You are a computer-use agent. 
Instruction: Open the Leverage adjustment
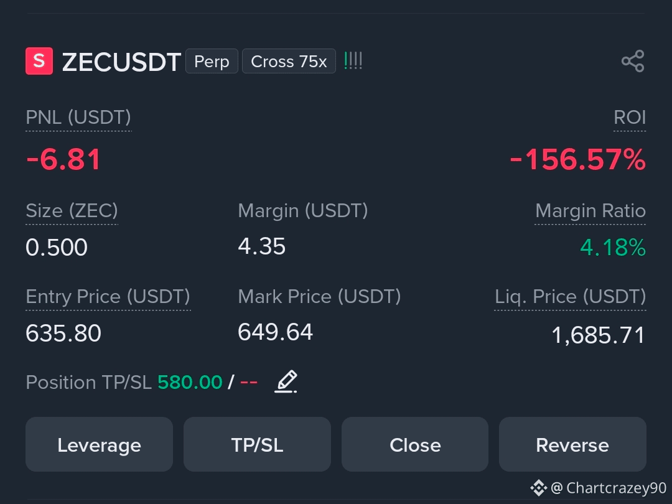coord(100,444)
